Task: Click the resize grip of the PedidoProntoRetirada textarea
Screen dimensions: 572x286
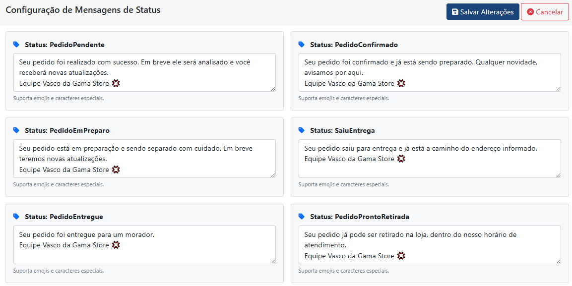Action: click(x=558, y=262)
